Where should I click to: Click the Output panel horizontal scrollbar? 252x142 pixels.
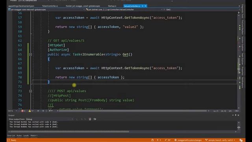point(70,132)
